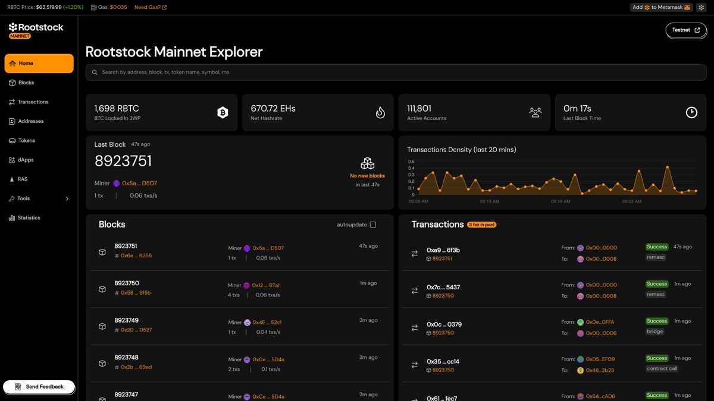This screenshot has height=401, width=714.
Task: Click transfer arrows icon for 0x35 ... cc14
Action: (x=415, y=365)
